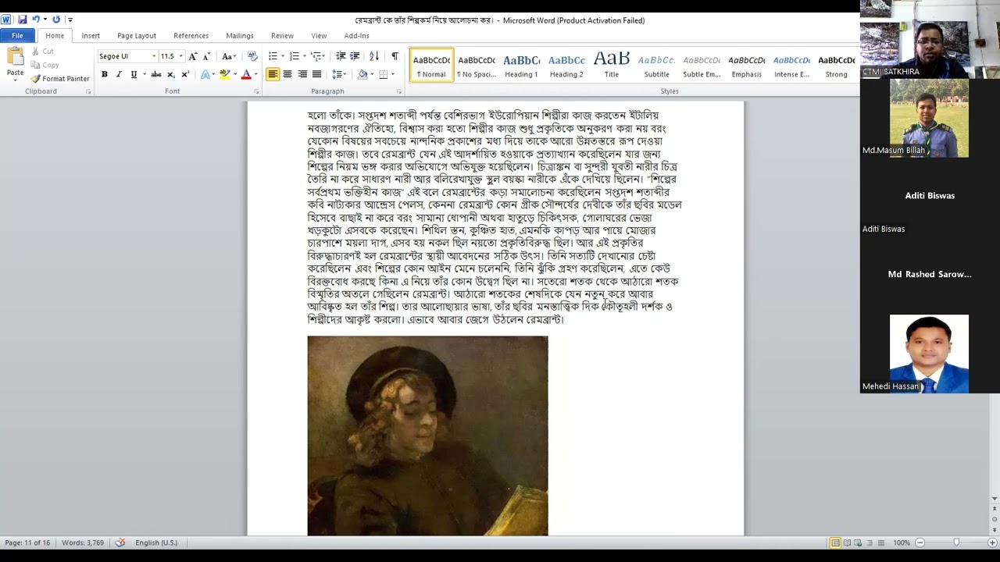
Task: Open the Multilevel List menu
Action: click(x=318, y=56)
